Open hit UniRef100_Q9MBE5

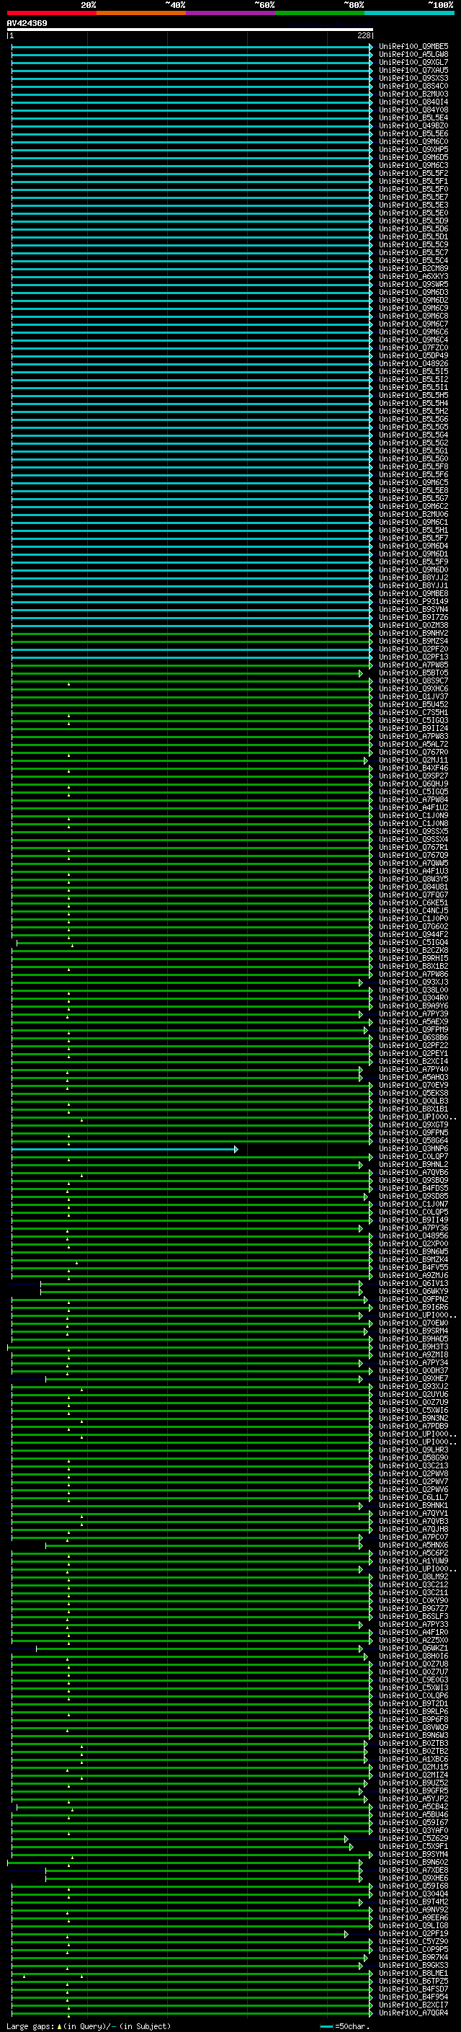[x=413, y=47]
